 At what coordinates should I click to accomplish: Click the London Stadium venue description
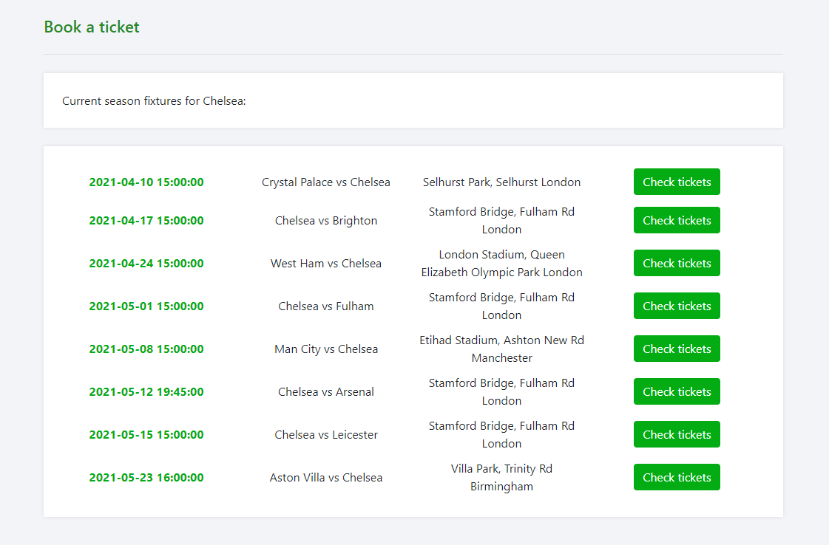pyautogui.click(x=501, y=263)
